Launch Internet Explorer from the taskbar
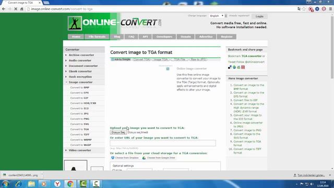This screenshot has height=188, width=334. [18, 184]
